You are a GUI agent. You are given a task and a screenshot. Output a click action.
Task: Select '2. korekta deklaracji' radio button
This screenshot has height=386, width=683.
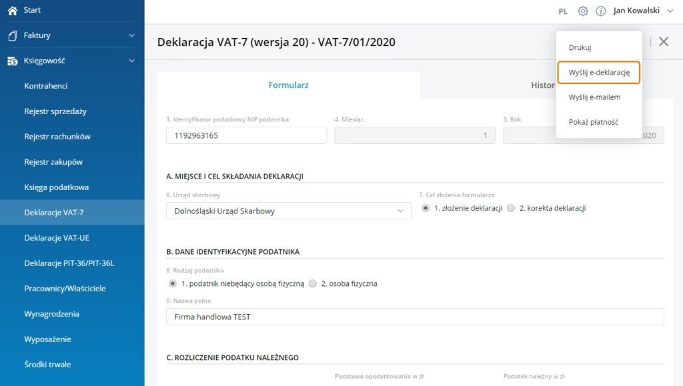[511, 208]
